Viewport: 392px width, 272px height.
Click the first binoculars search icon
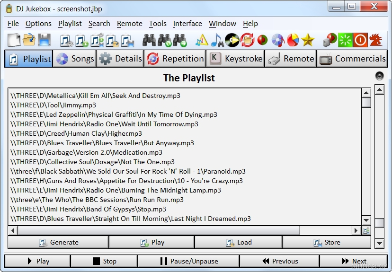coord(149,40)
